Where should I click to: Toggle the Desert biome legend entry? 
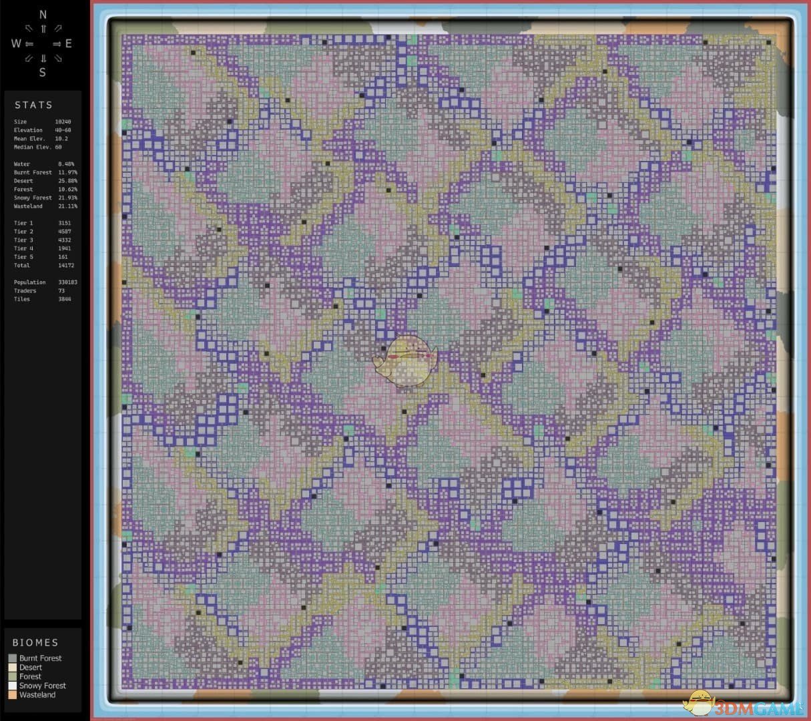click(30, 667)
